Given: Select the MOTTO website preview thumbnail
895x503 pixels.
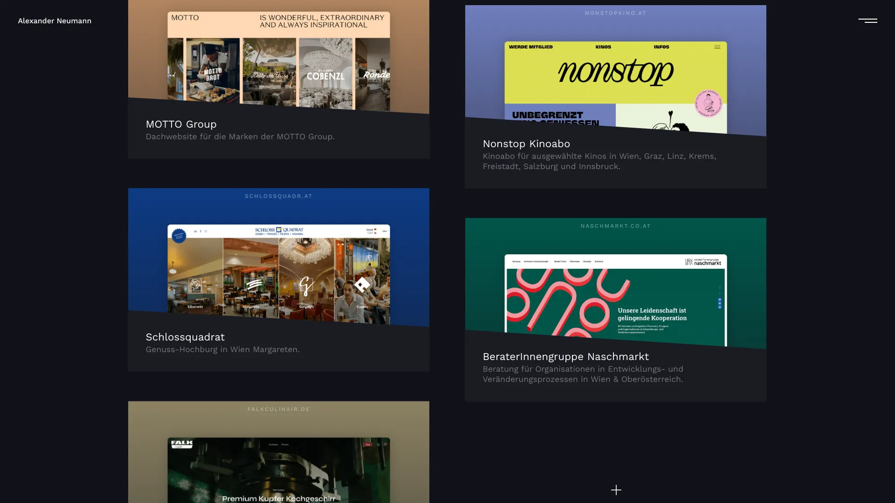Looking at the screenshot, I should [278, 61].
